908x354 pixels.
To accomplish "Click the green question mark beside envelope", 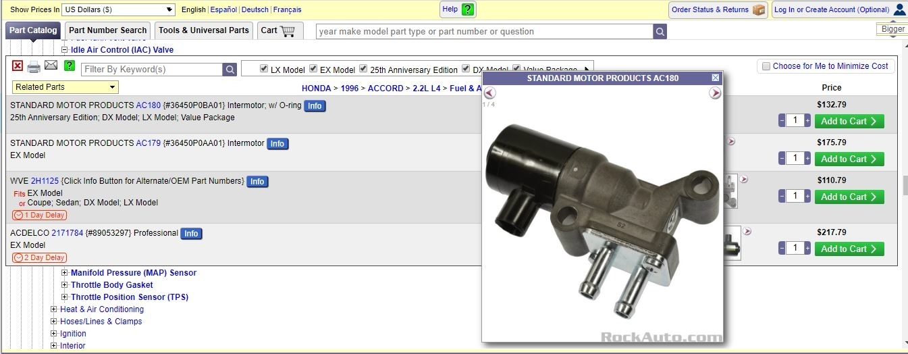I will (x=70, y=66).
